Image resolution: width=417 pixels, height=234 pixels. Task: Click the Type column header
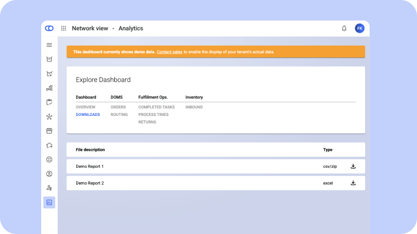pyautogui.click(x=327, y=150)
